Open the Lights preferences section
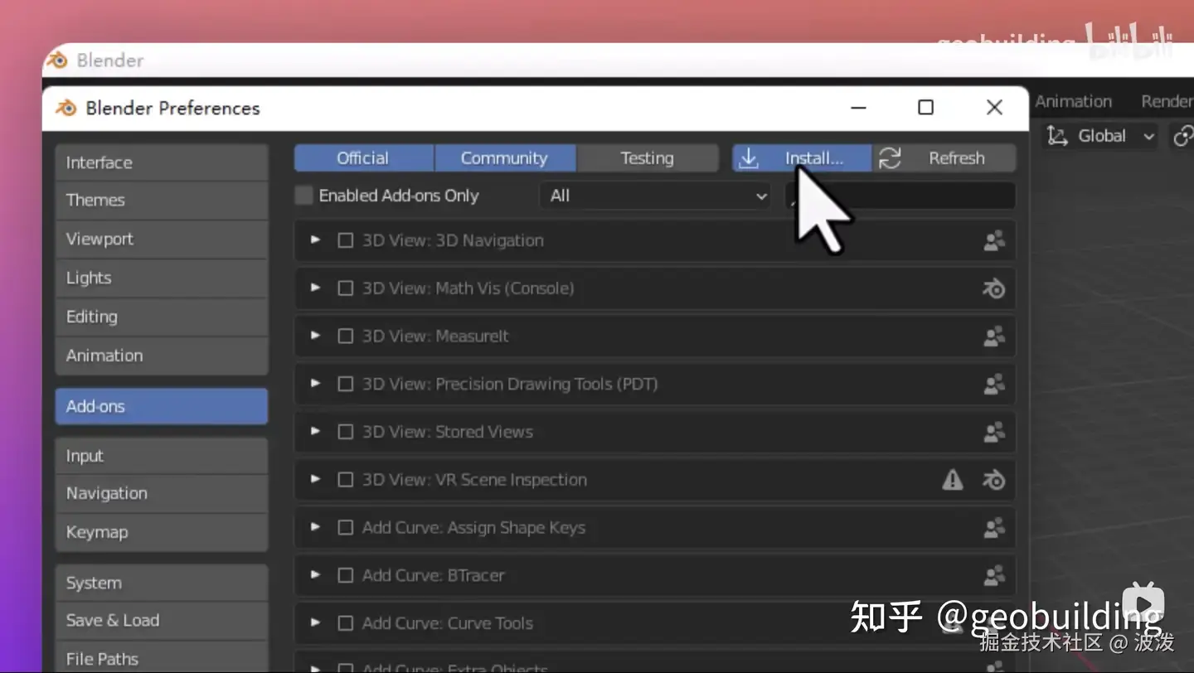 click(162, 278)
